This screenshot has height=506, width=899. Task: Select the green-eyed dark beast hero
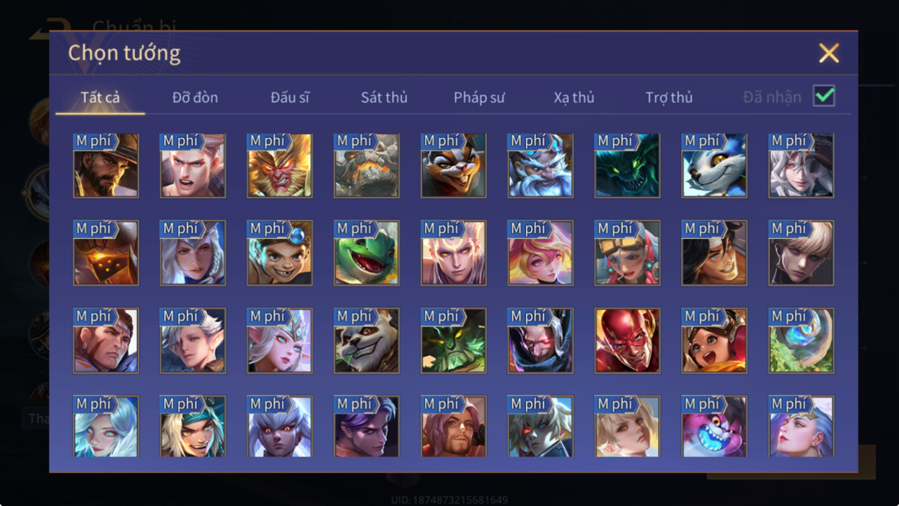pyautogui.click(x=627, y=165)
